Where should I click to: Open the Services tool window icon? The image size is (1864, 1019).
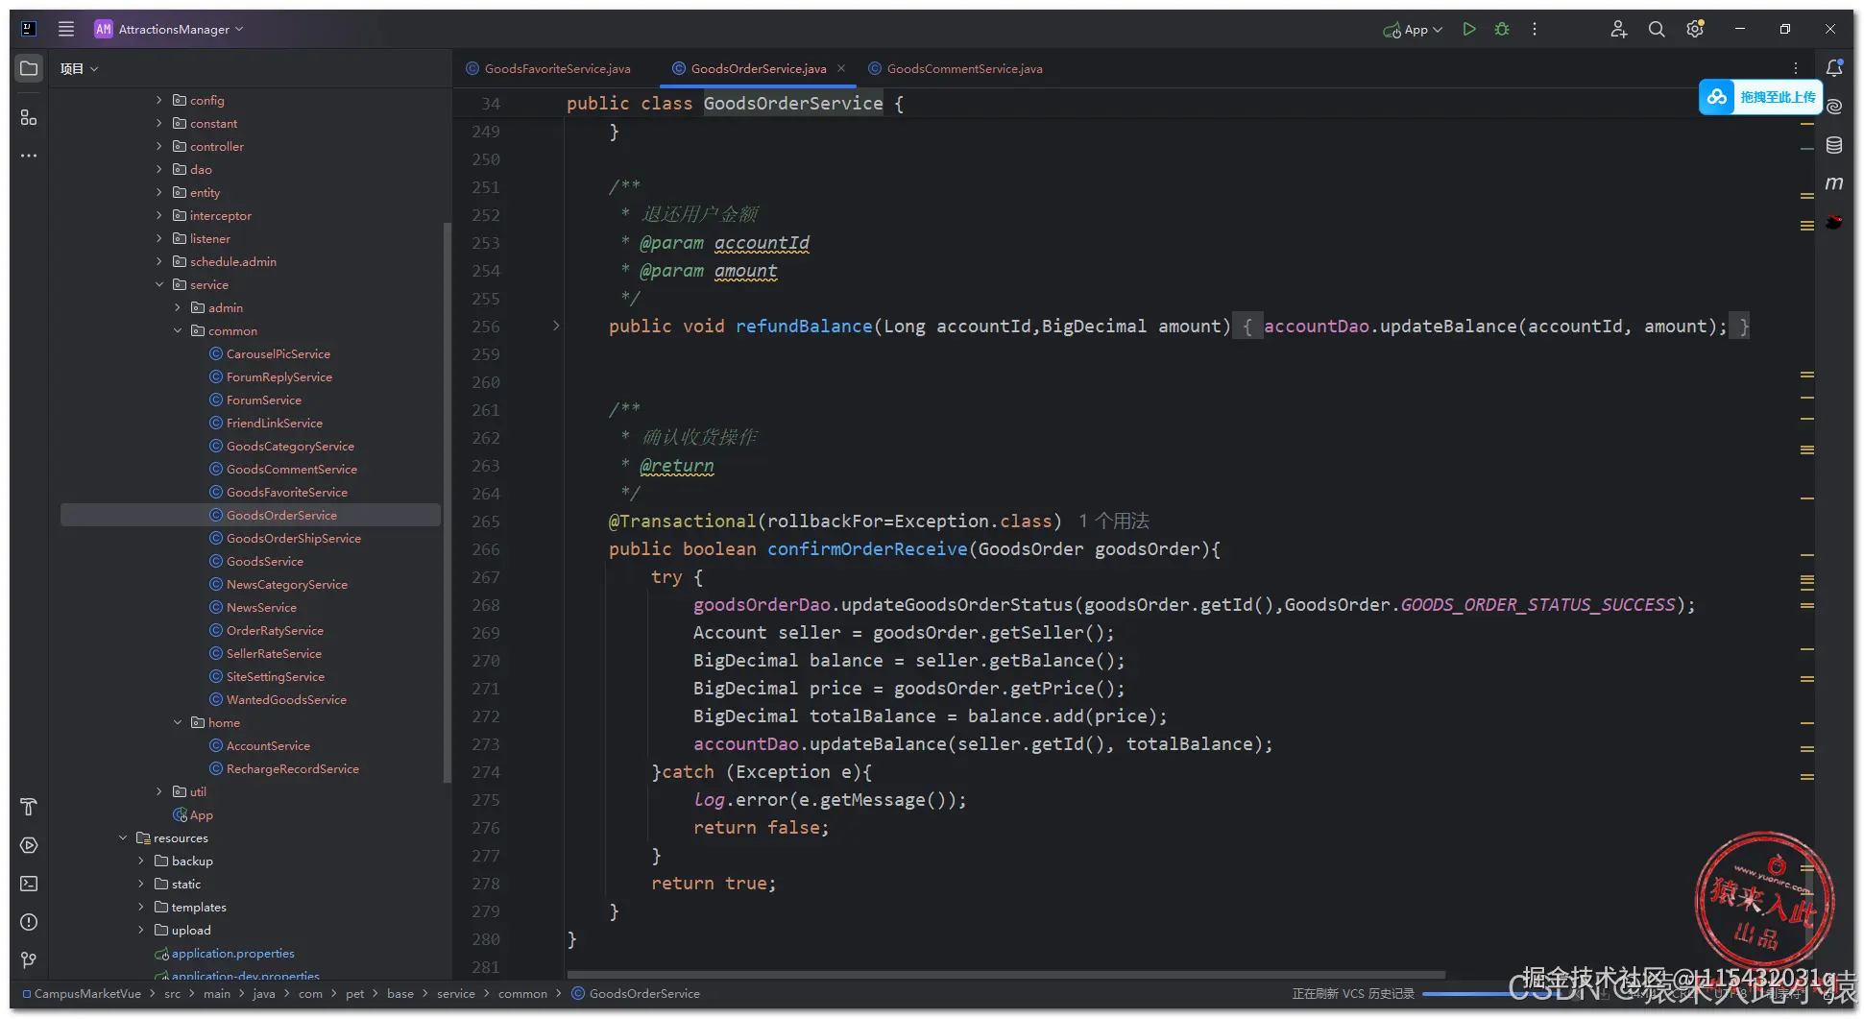29,845
